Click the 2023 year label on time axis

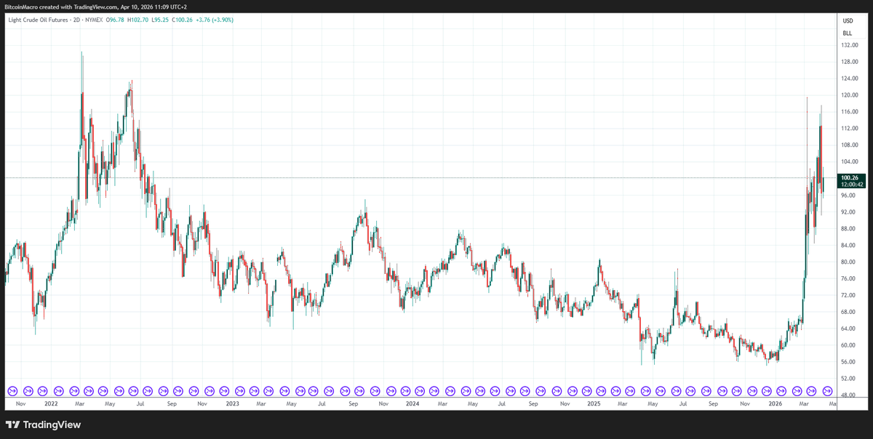pyautogui.click(x=232, y=403)
